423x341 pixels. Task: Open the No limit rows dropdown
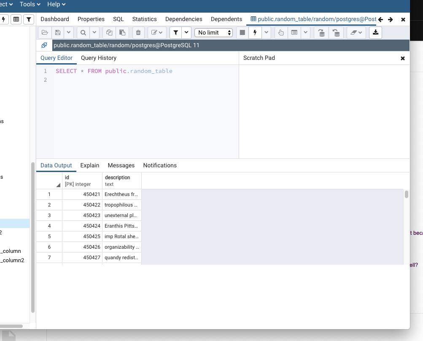(214, 32)
